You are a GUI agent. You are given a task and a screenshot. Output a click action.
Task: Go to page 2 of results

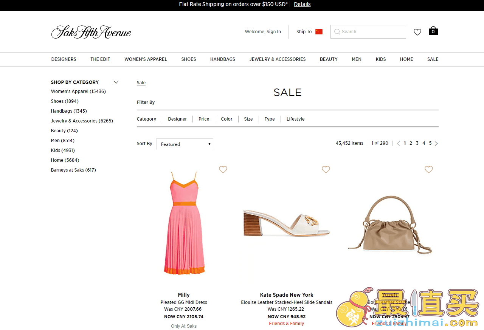(x=411, y=143)
